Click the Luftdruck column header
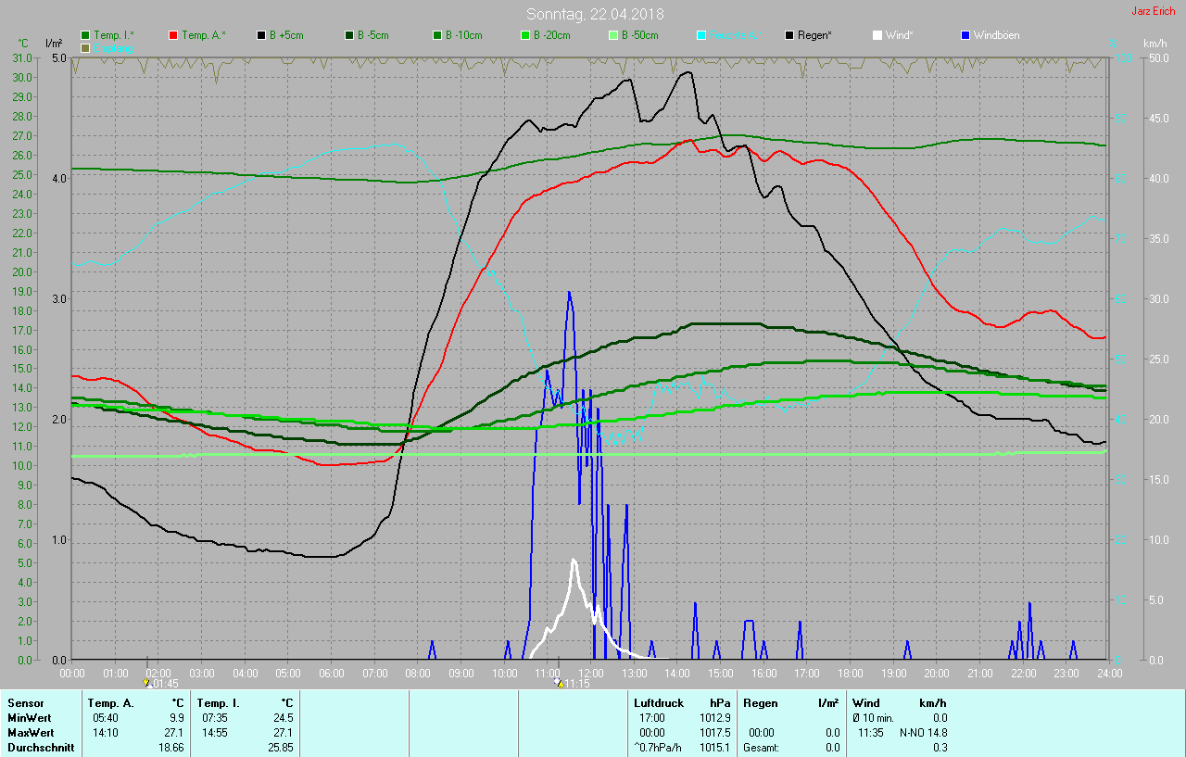 (x=657, y=703)
